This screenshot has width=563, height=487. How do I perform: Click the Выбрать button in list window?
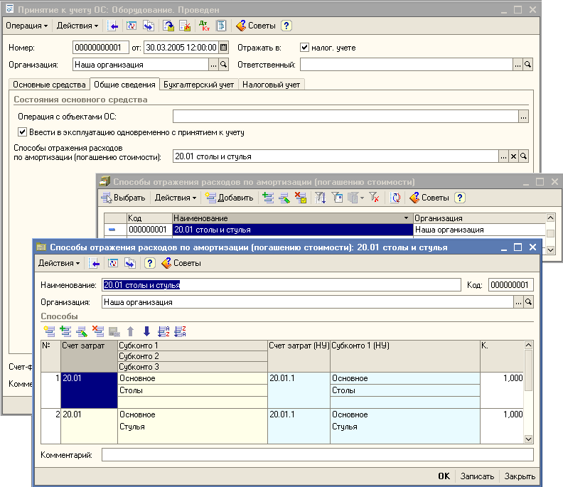click(124, 198)
